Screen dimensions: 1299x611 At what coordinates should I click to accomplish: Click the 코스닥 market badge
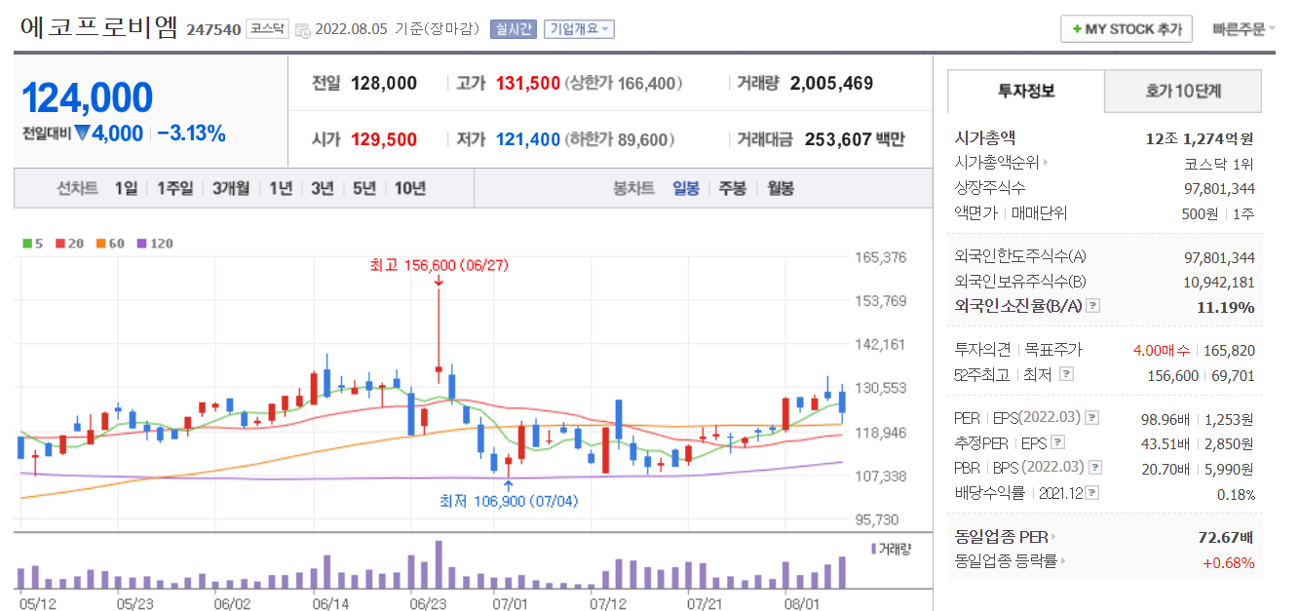[x=266, y=29]
